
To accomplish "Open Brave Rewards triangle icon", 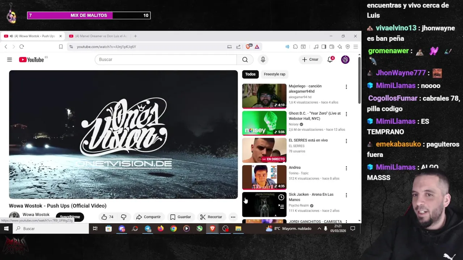I will [257, 47].
